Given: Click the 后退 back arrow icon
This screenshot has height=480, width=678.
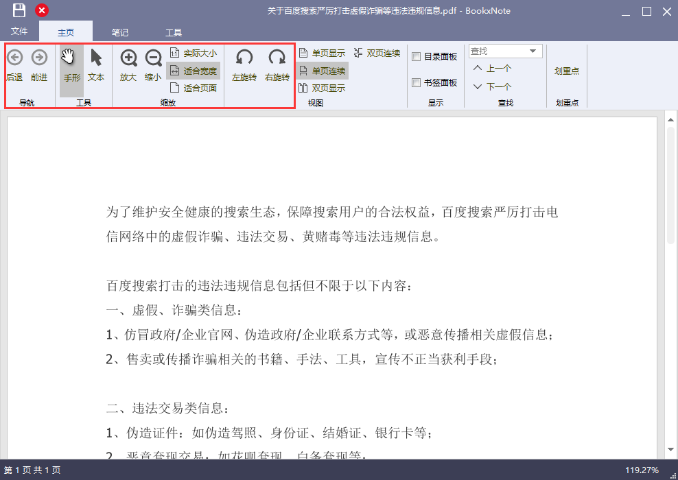Looking at the screenshot, I should click(x=14, y=57).
